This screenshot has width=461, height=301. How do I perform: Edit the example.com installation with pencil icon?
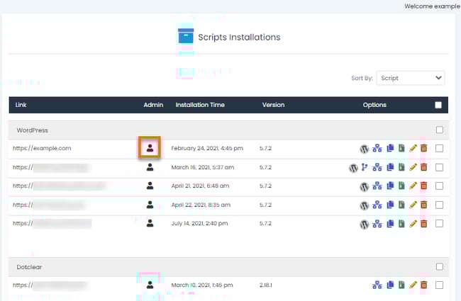tap(413, 149)
